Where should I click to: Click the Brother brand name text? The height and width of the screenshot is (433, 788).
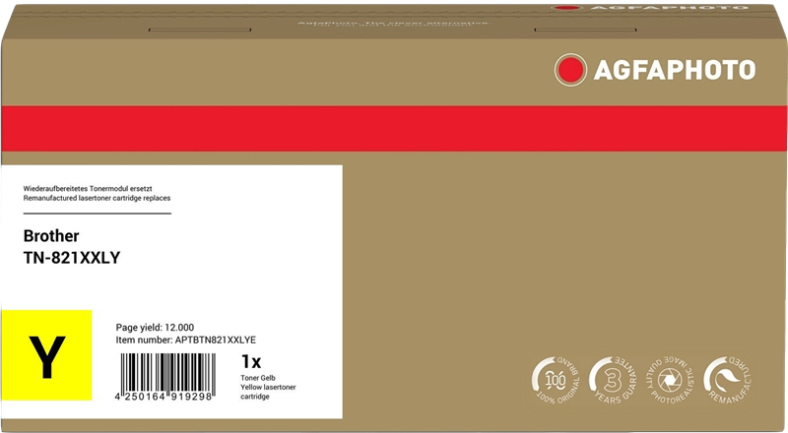click(x=51, y=235)
